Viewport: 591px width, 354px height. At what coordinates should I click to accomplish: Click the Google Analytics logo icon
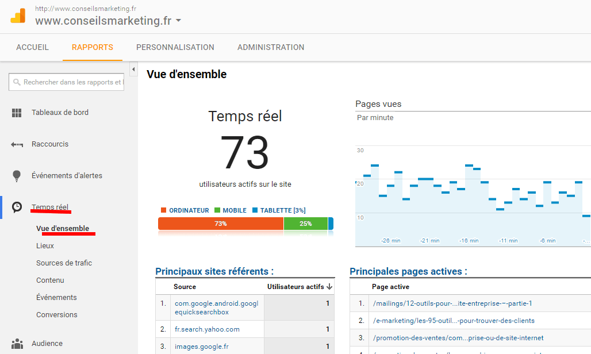click(18, 16)
